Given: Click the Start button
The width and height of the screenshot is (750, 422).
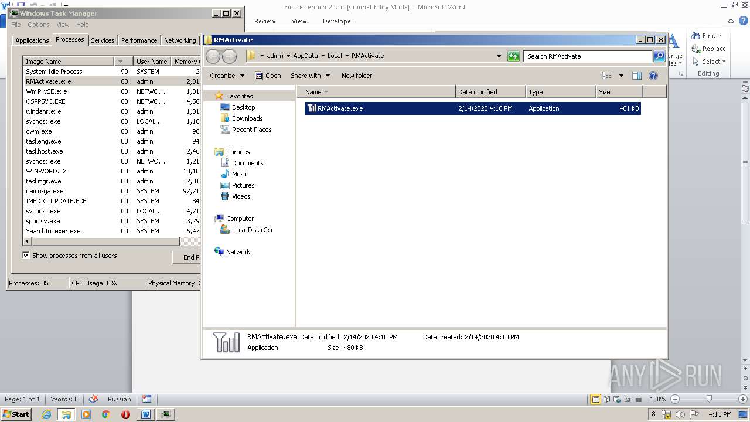Looking at the screenshot, I should (x=16, y=414).
